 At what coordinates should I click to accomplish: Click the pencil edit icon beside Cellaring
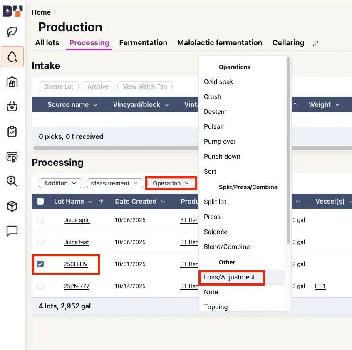[316, 43]
